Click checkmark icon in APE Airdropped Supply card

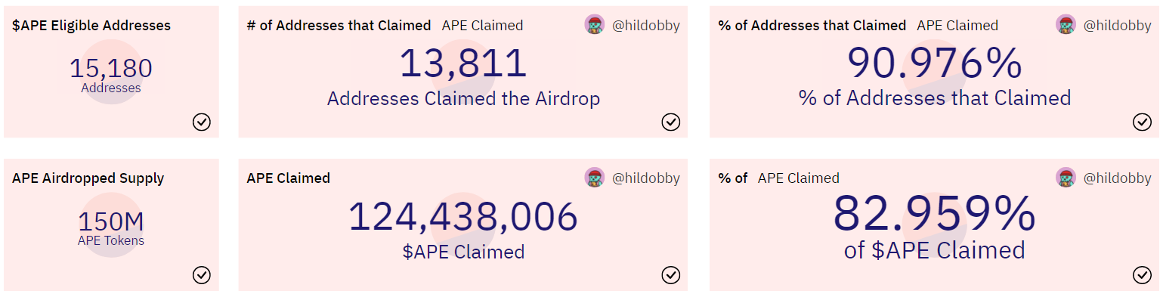point(202,274)
